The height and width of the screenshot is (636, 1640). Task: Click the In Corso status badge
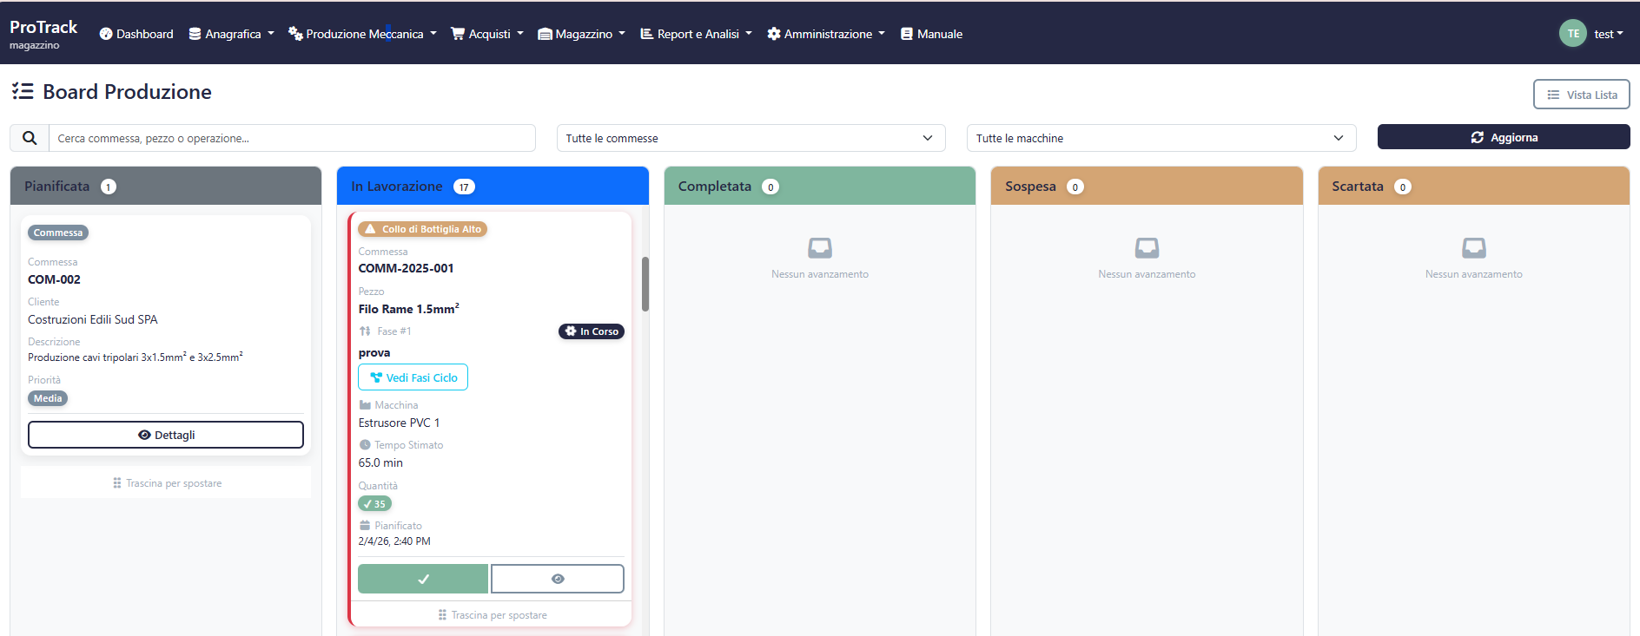coord(592,331)
